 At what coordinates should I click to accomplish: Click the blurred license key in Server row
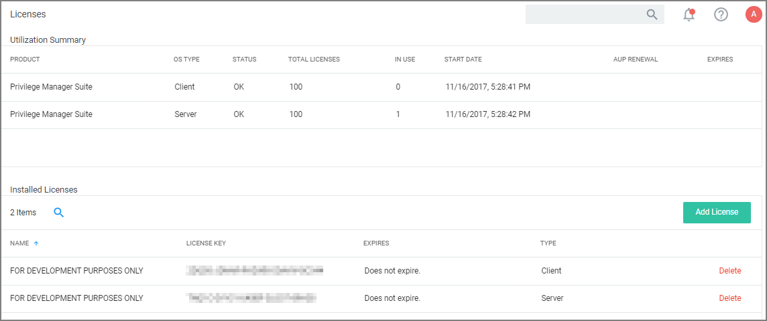(251, 297)
